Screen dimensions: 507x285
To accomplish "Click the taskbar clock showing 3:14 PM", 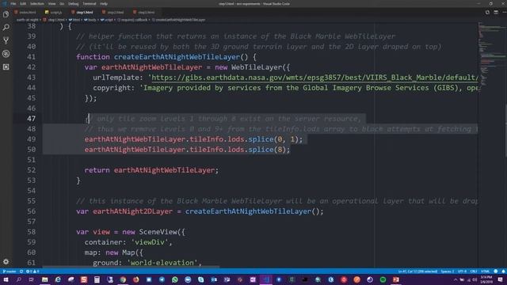I will [486, 279].
